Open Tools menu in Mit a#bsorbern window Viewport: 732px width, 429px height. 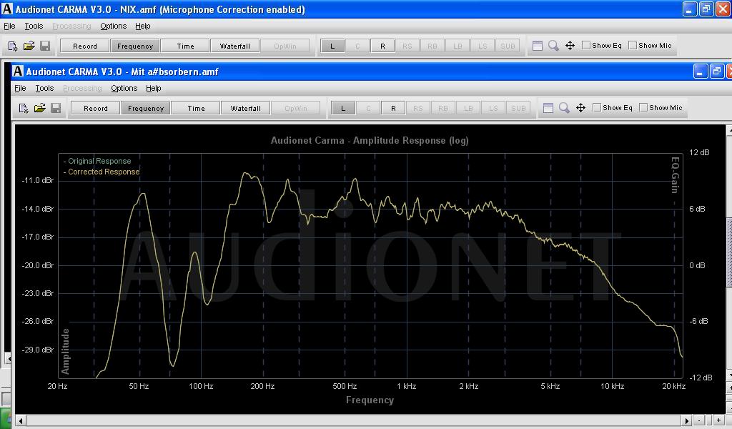(44, 88)
